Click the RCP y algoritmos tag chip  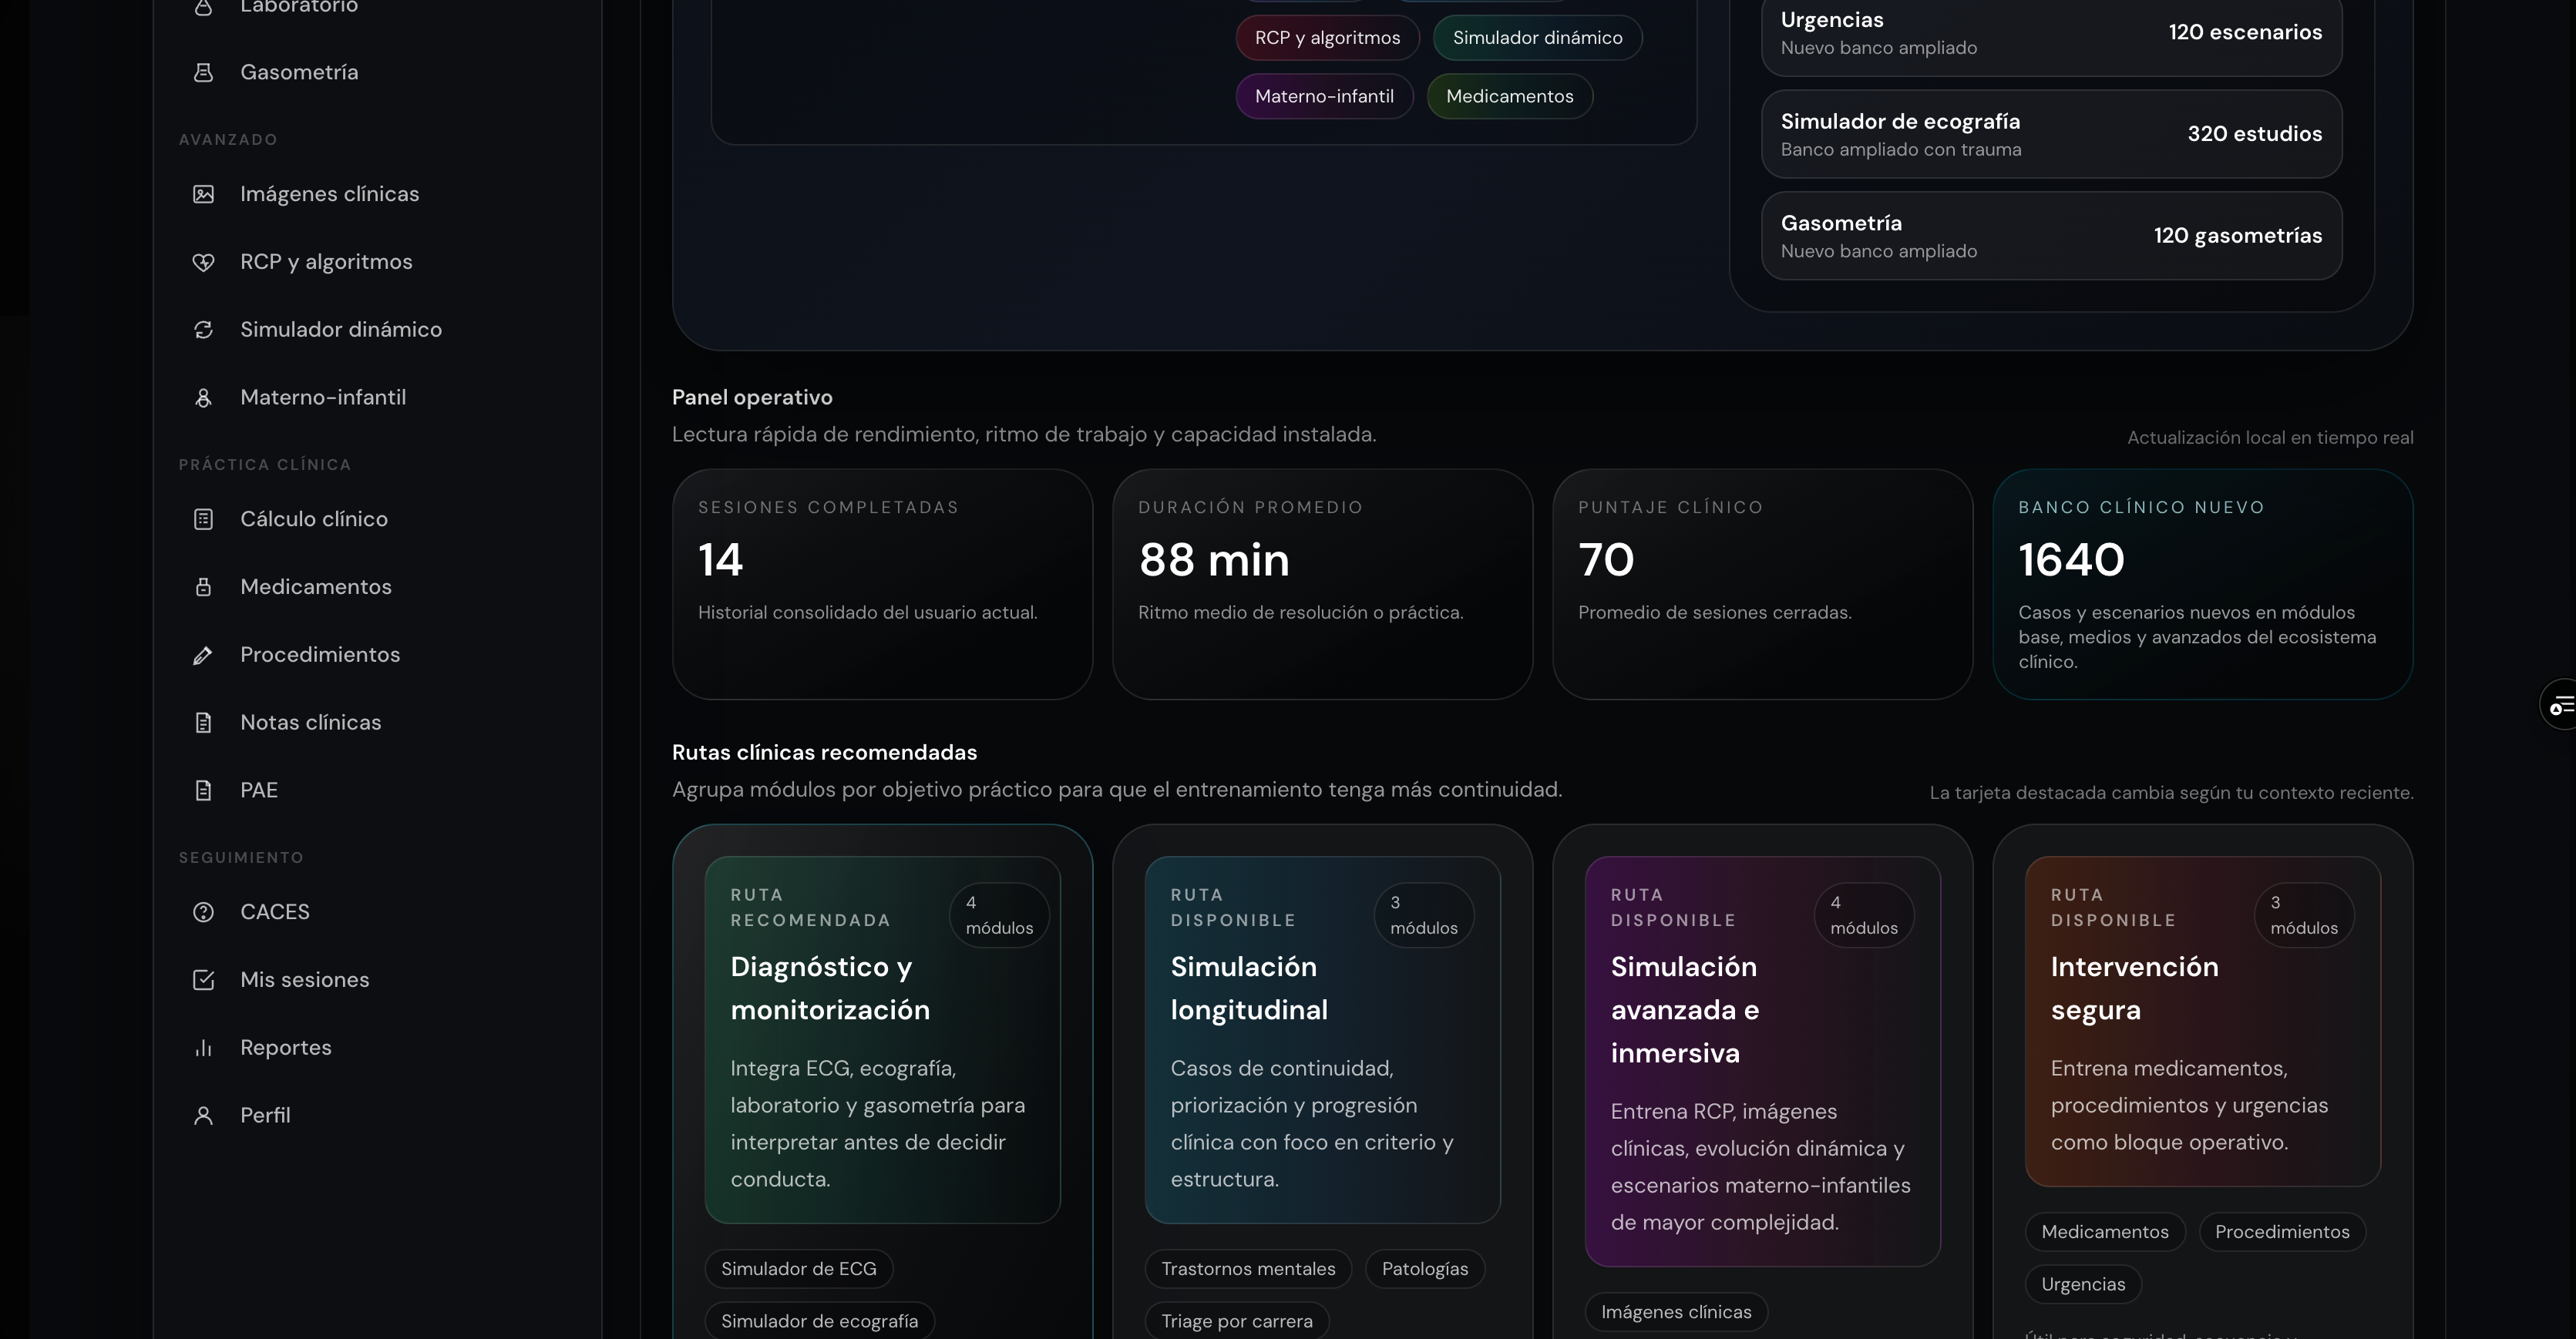coord(1328,38)
